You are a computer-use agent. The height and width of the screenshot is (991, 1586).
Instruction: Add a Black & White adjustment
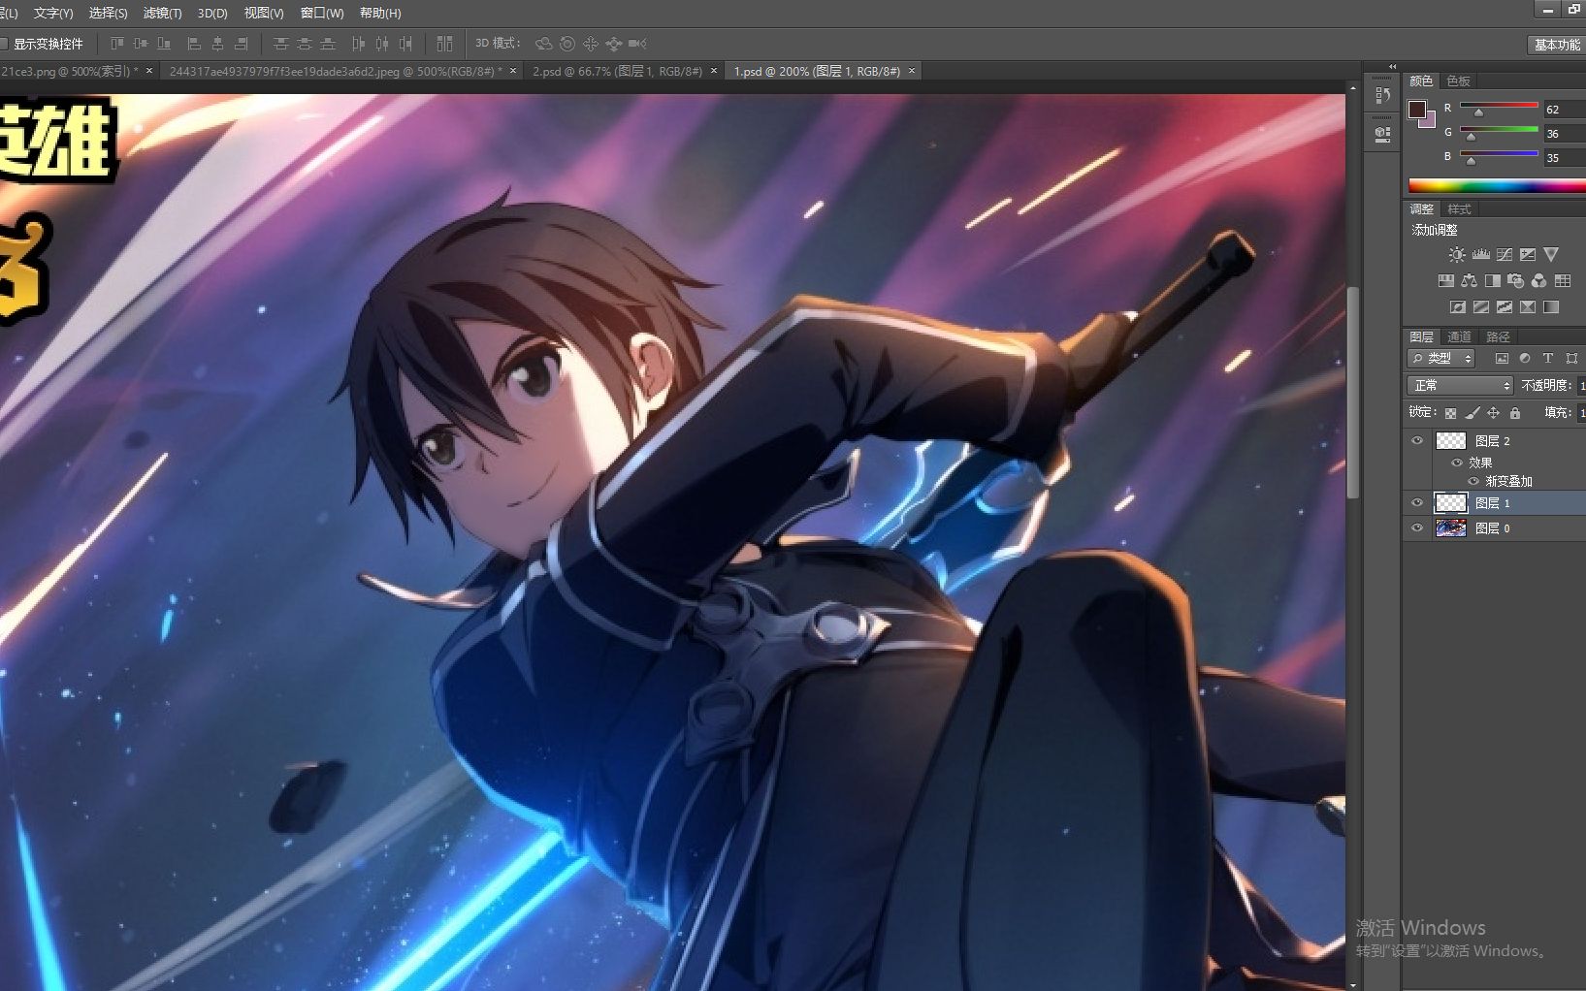1492,281
